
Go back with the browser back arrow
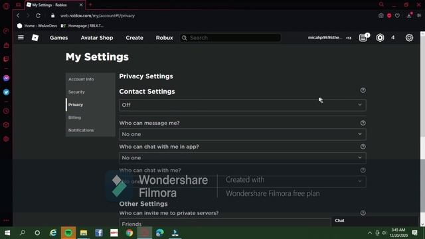18,16
